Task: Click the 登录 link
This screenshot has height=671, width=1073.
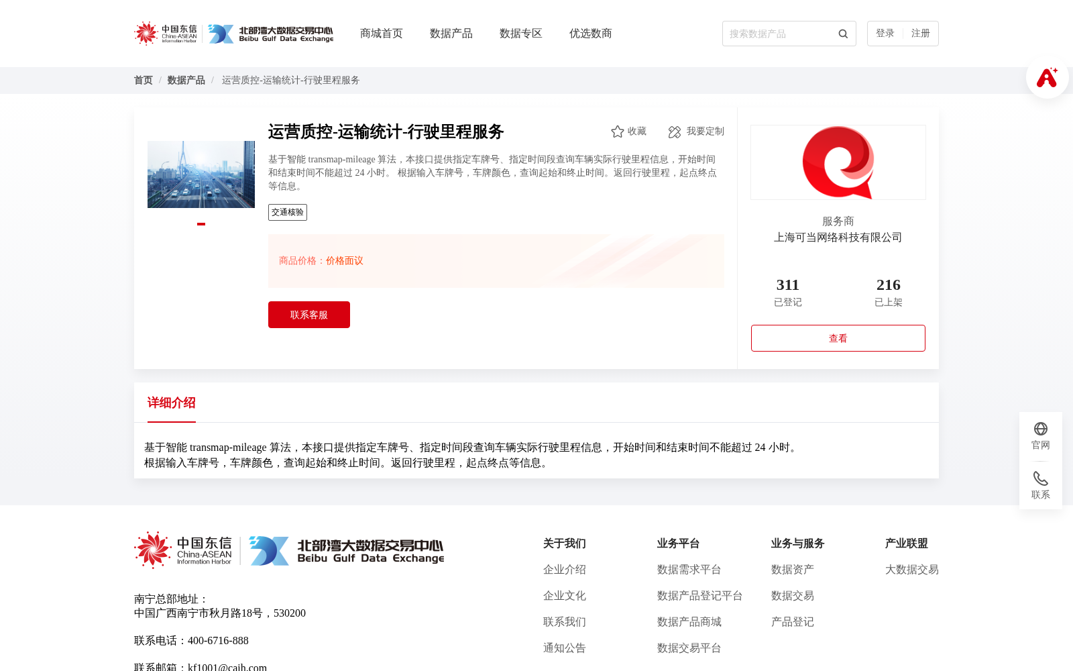Action: tap(885, 34)
